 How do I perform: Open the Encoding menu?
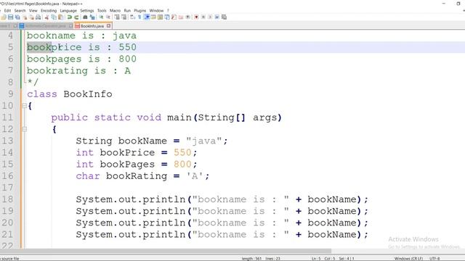[49, 11]
